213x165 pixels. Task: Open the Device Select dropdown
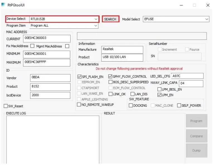[x=96, y=19]
